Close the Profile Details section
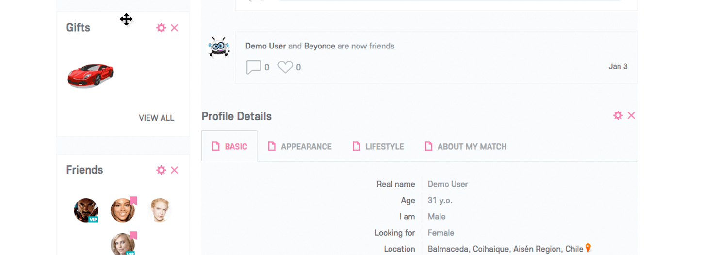Screen dimensions: 701x255 631,115
